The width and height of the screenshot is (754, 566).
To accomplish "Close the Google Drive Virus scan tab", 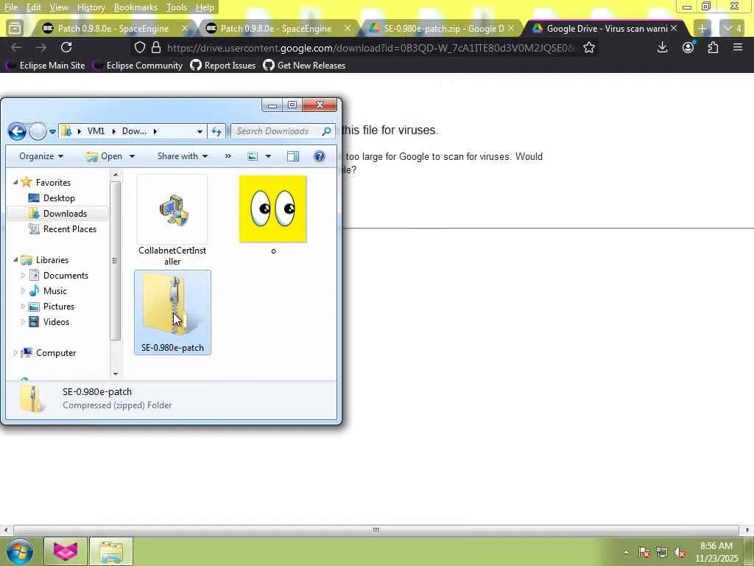I will 674,29.
